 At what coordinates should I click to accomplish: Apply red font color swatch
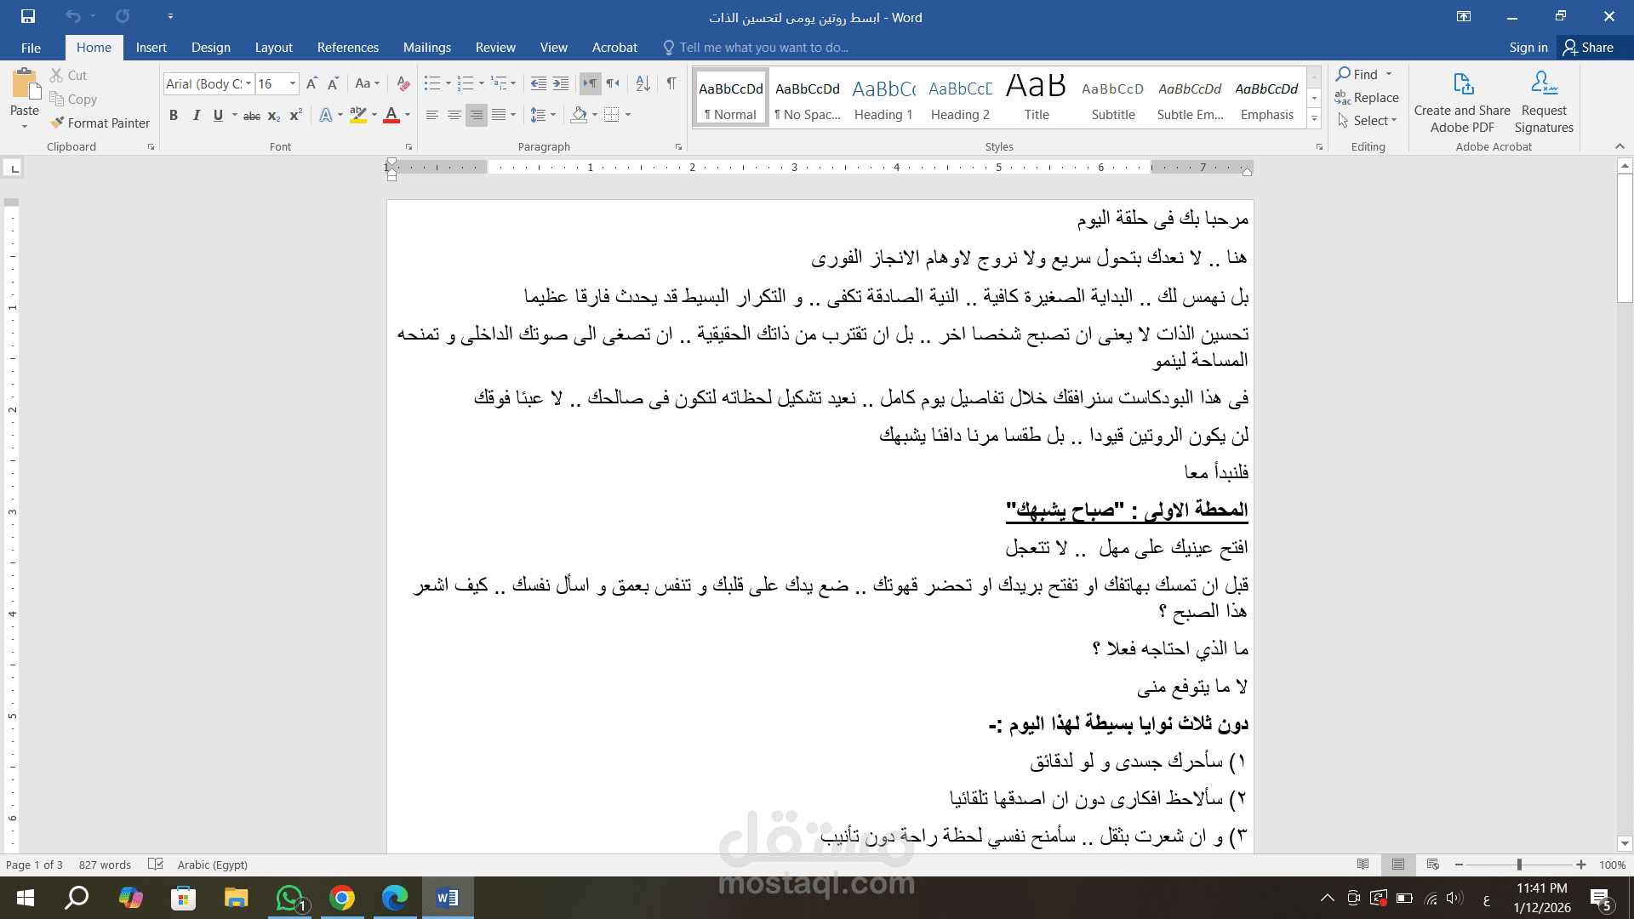391,115
